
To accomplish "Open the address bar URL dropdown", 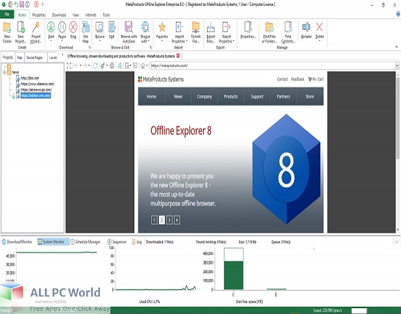I will [397, 66].
